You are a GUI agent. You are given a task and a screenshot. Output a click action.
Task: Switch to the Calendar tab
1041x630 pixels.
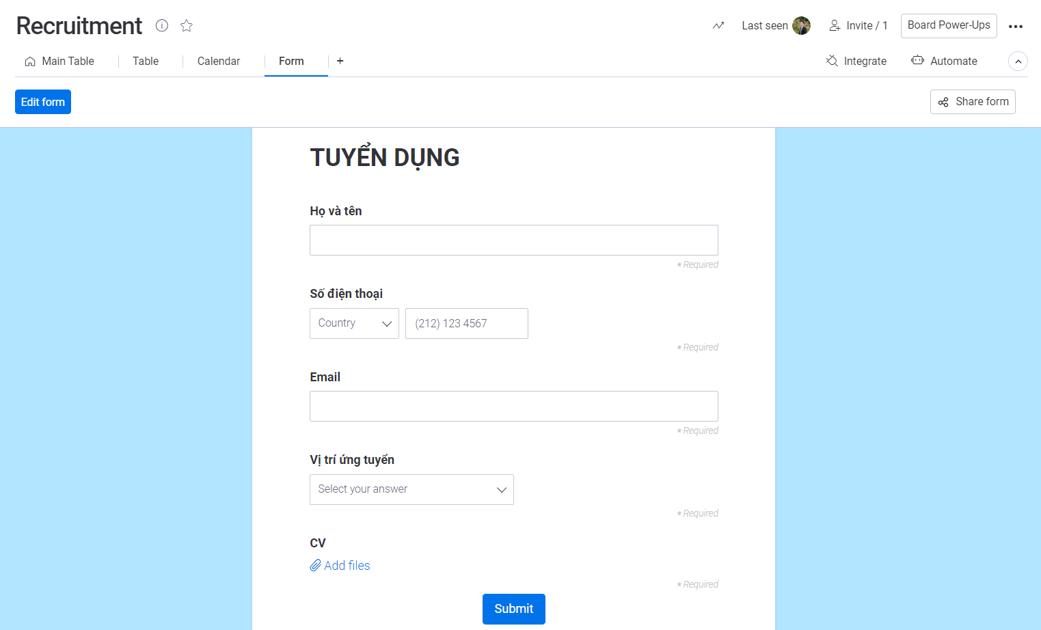coord(218,61)
